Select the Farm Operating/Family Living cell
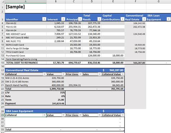Viewport: 171px width, 133px height. click(x=26, y=59)
